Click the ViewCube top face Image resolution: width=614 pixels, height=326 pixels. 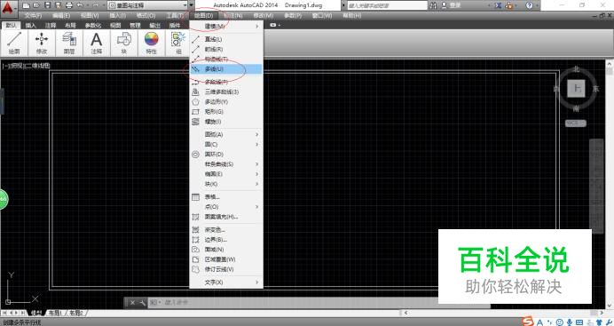click(x=576, y=89)
